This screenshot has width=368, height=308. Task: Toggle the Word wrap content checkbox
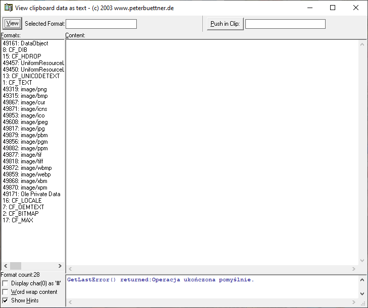click(6, 292)
